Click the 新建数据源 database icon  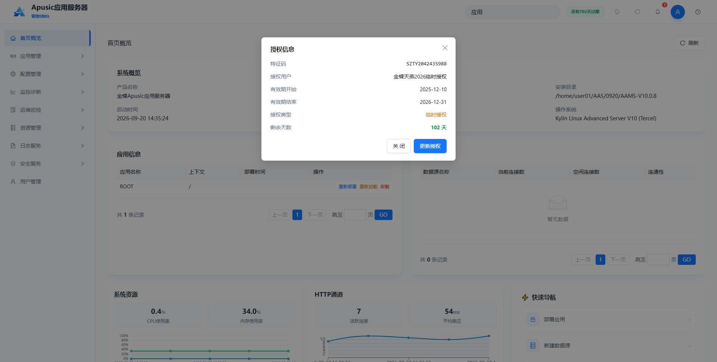pyautogui.click(x=533, y=346)
